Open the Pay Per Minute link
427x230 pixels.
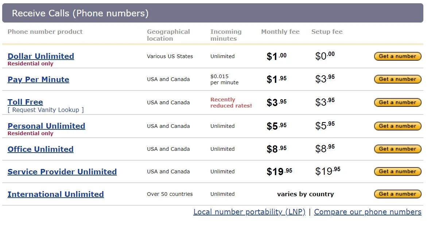[38, 80]
